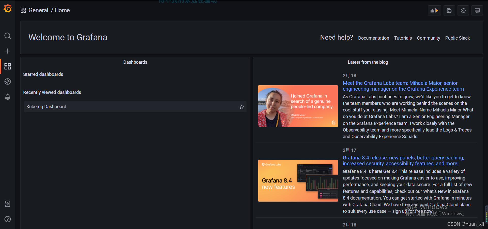
Task: Click the 2月 16 blog date
Action: tap(349, 225)
